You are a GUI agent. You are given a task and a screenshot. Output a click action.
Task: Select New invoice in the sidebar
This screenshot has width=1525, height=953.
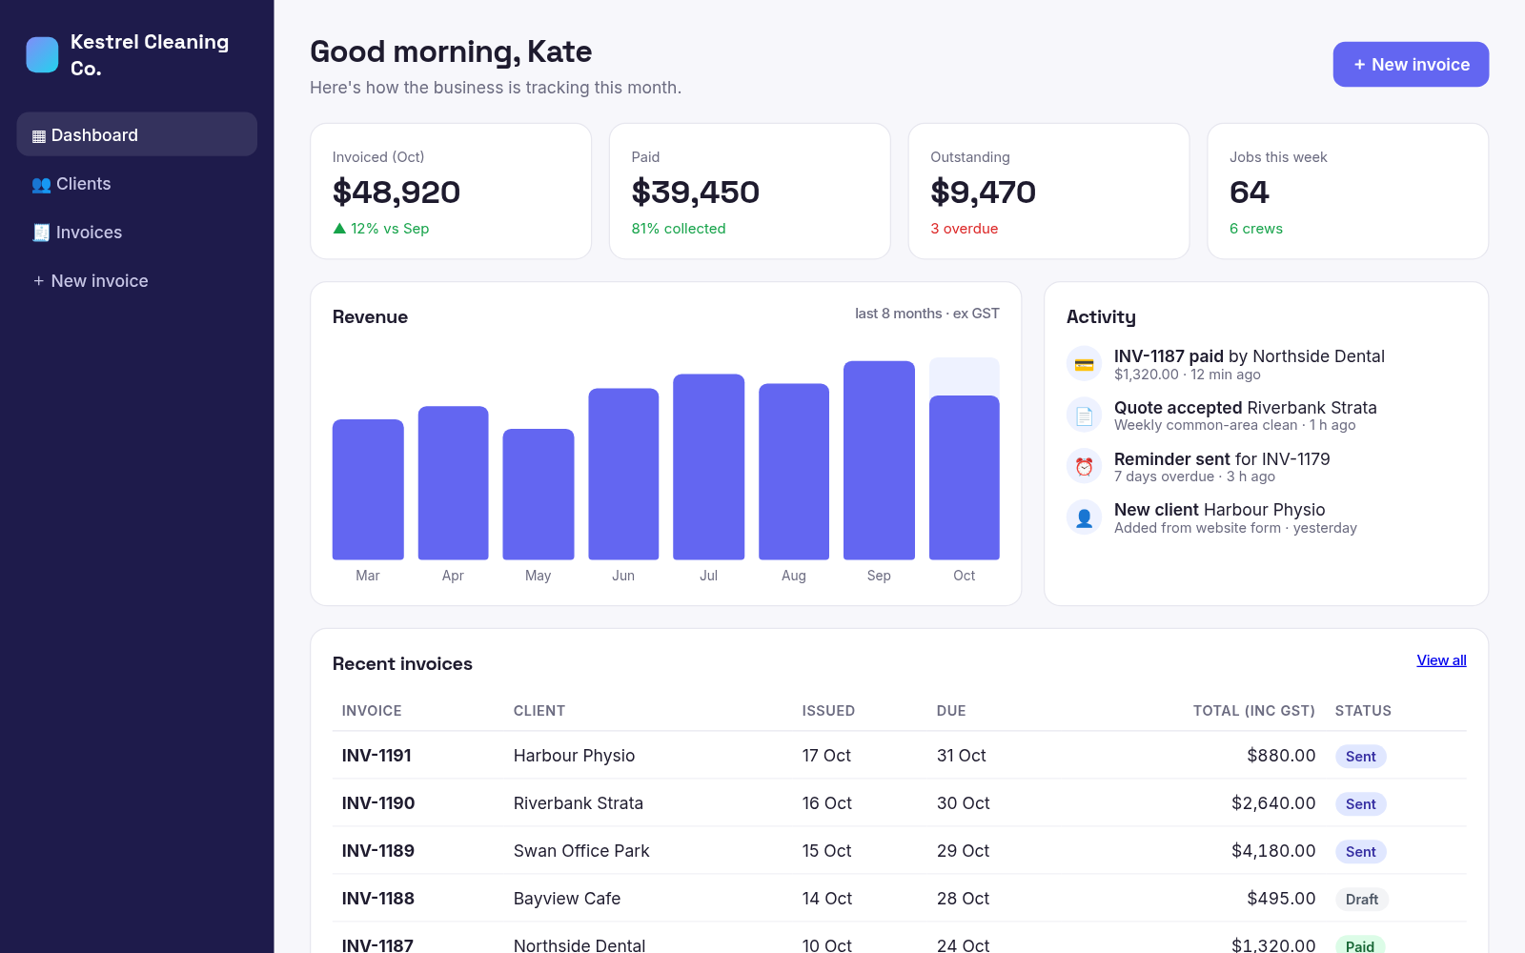coord(136,280)
